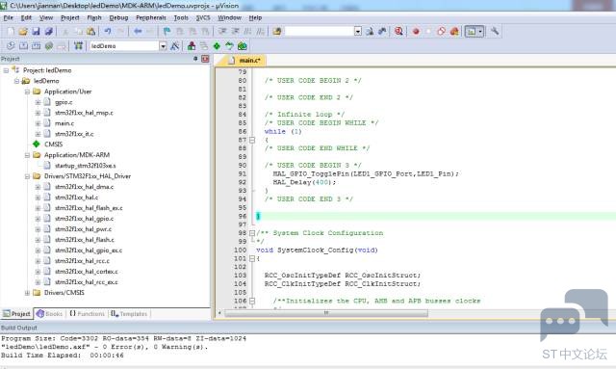
Task: Expand the Drivers/CMSIS folder
Action: click(27, 293)
